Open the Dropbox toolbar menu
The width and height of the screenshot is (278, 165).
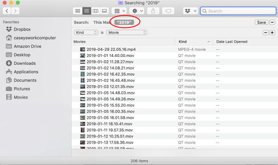point(190,11)
